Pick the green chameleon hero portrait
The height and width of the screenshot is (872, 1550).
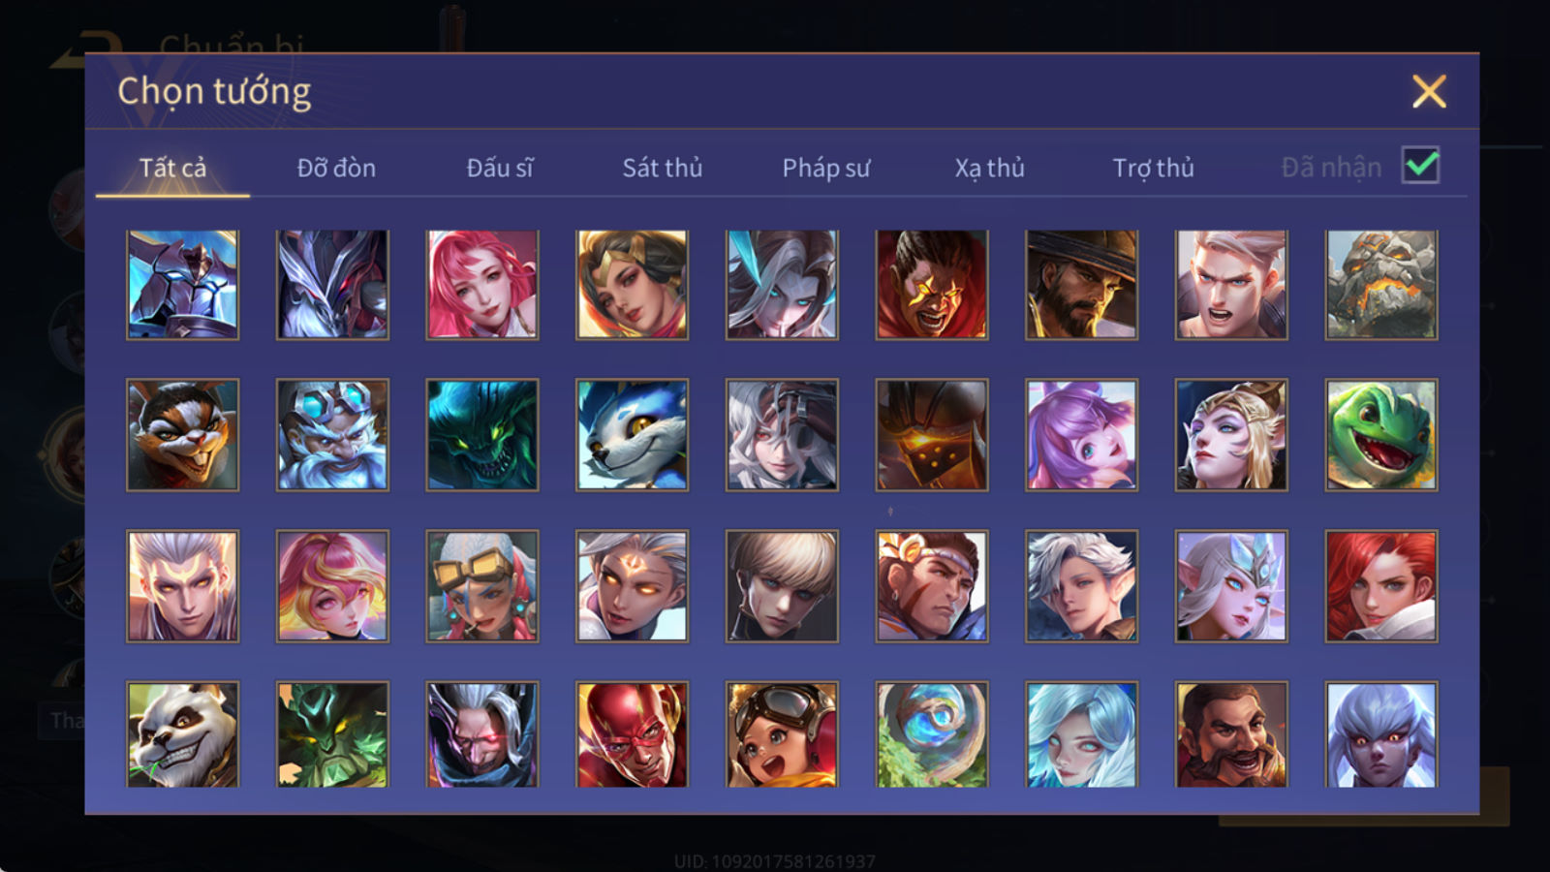1381,435
